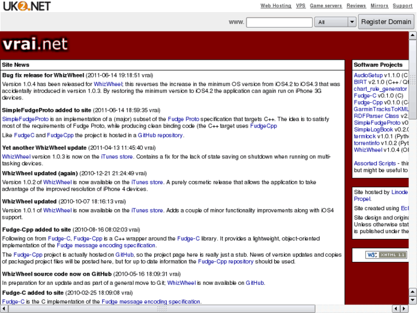
Task: Open the Support menu link
Action: [x=402, y=6]
